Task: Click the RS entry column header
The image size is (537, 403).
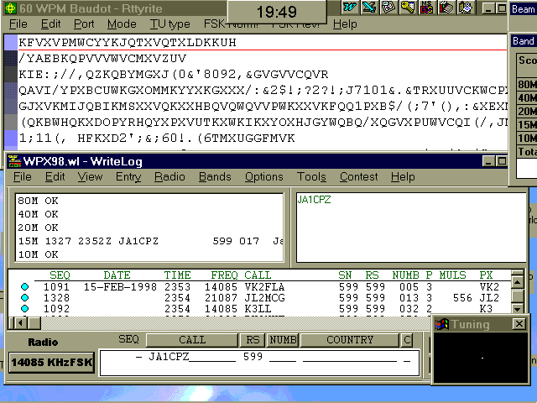Action: [253, 340]
